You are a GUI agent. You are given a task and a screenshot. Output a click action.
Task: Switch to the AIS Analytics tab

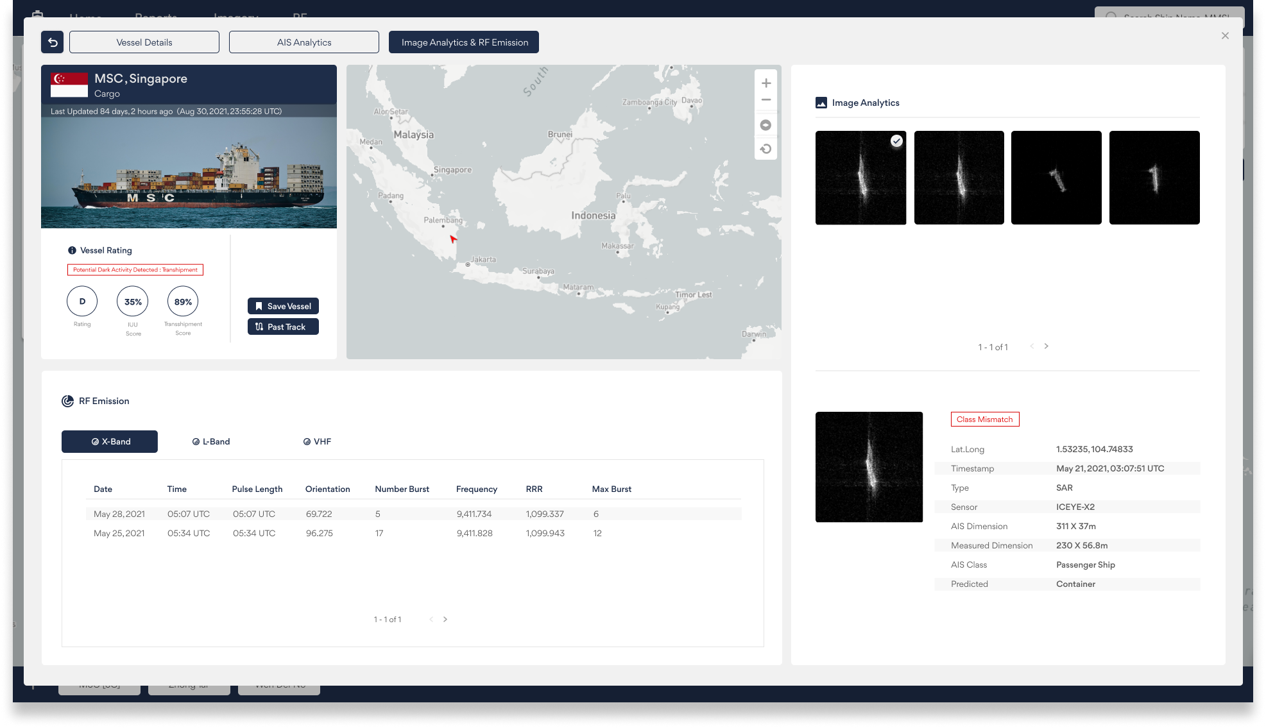click(304, 42)
